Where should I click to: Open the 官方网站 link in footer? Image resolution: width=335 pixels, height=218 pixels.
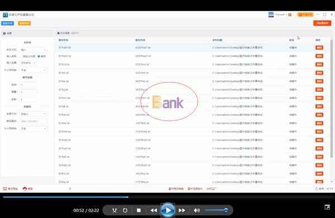pos(10,189)
